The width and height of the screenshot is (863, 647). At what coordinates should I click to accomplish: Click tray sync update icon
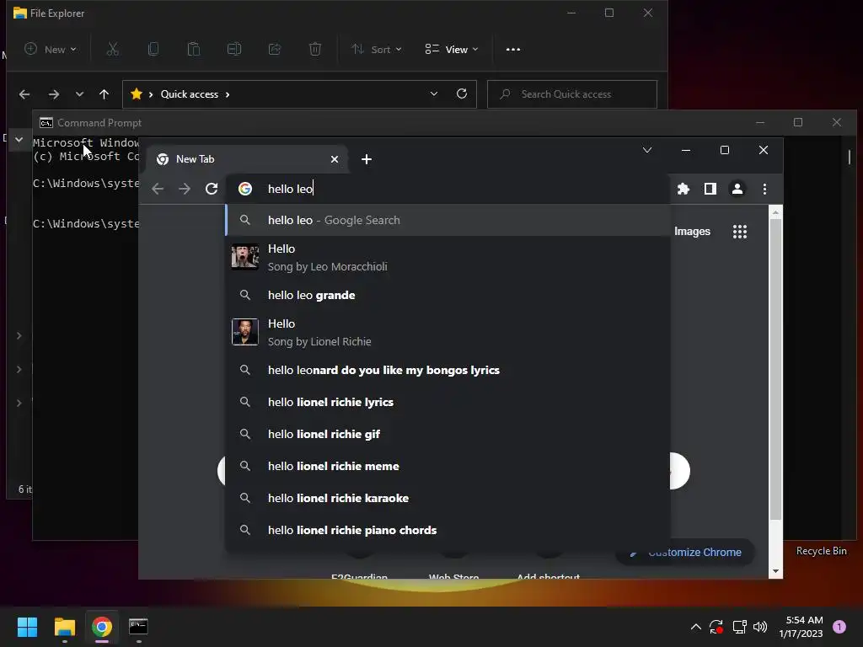tap(716, 627)
